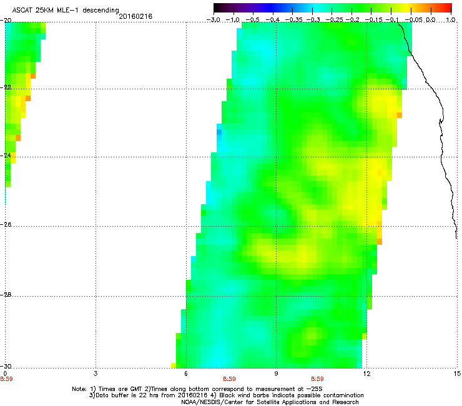The image size is (462, 406).
Task: Click the NOAA/NESDIS Center for Satellite Applications credit
Action: click(270, 402)
